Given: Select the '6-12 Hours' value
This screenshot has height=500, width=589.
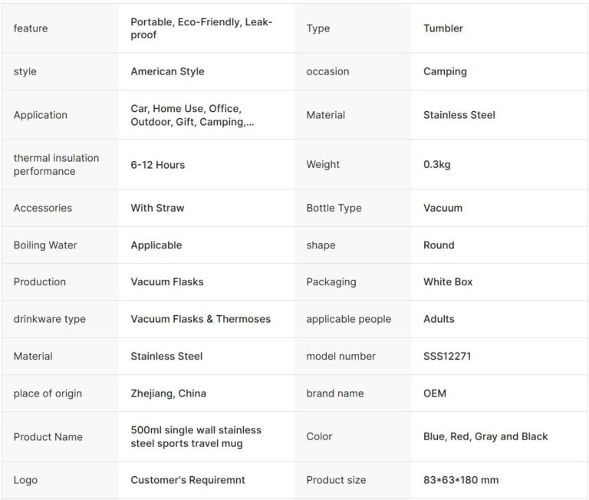Looking at the screenshot, I should pos(157,164).
